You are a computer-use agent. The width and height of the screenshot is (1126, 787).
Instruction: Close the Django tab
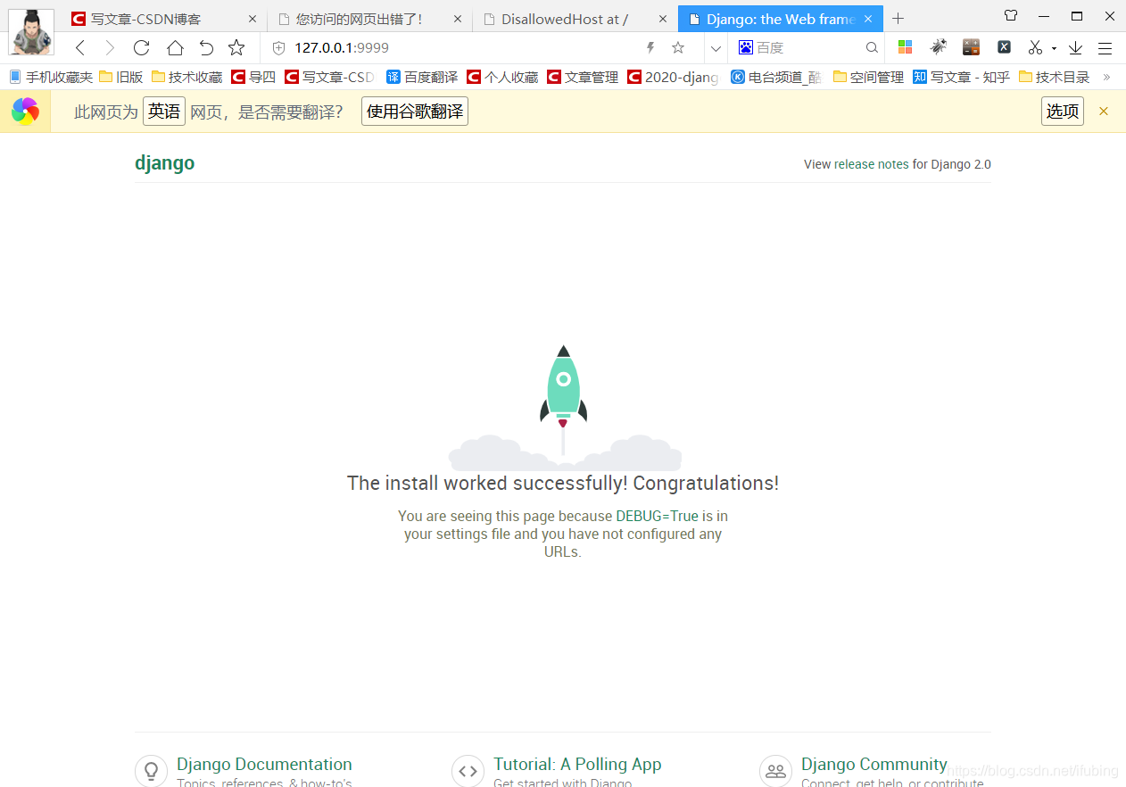coord(868,19)
